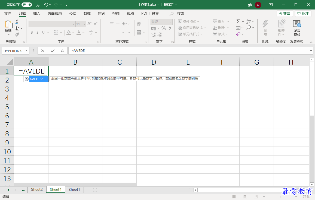Click the 批注 comments button

[303, 14]
